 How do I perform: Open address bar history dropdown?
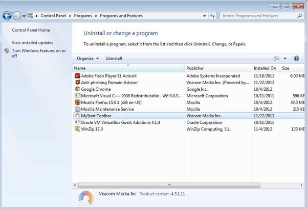(x=204, y=16)
